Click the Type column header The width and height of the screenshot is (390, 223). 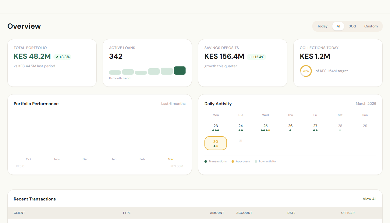[x=127, y=213]
